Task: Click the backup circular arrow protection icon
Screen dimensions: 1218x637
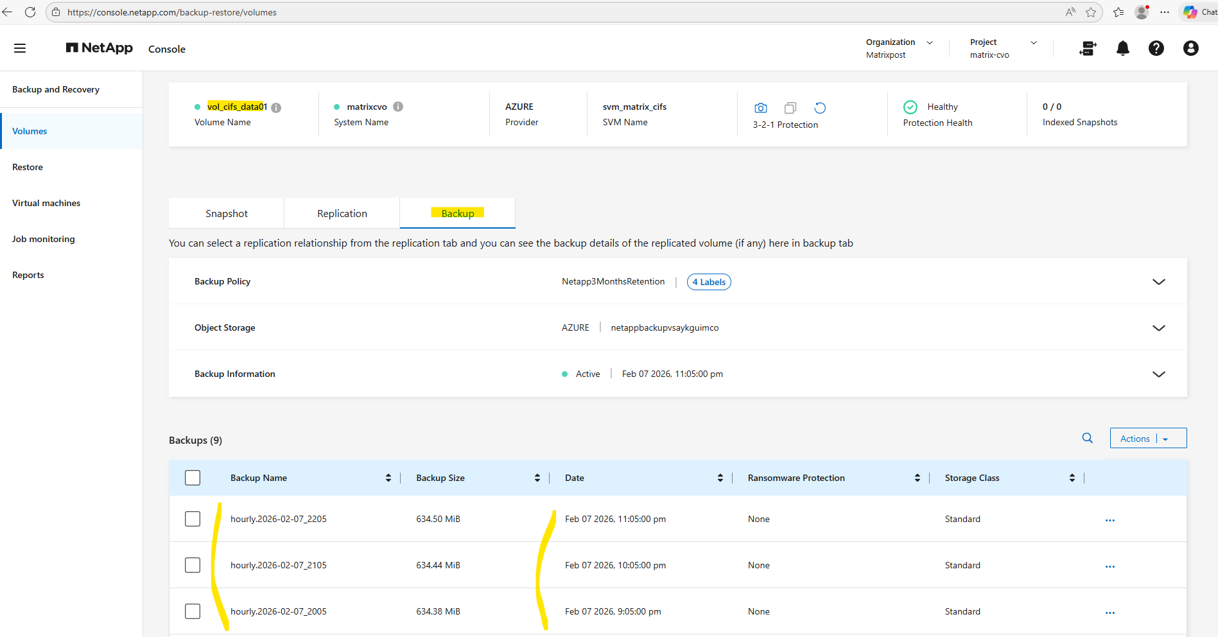Action: point(820,108)
